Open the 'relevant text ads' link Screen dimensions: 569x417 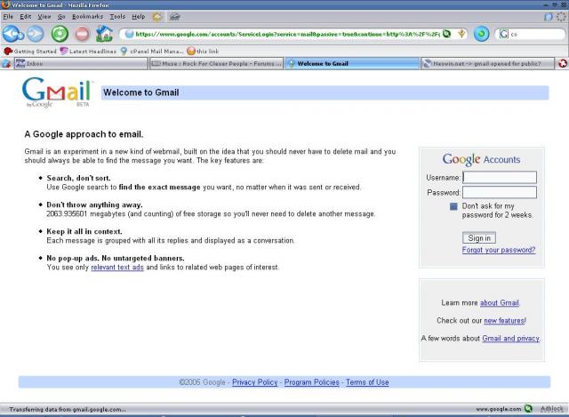pyautogui.click(x=117, y=268)
